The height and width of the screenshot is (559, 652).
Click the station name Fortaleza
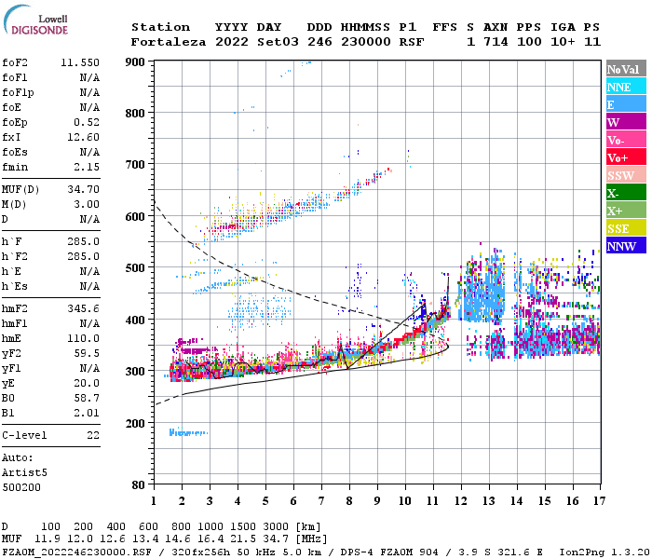(169, 42)
